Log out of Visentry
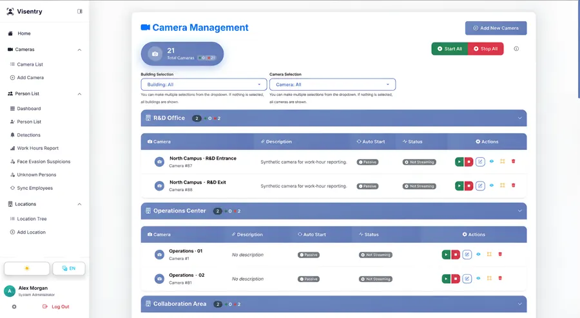This screenshot has width=580, height=318. 56,306
